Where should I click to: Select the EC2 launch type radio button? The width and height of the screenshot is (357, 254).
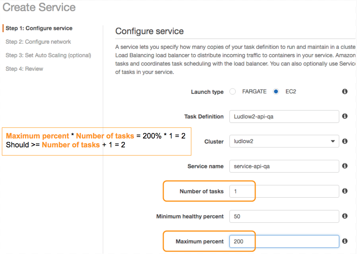276,92
